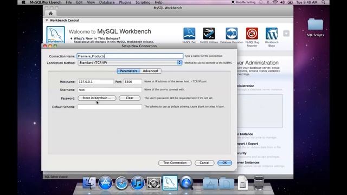Click MySQL Workbench dock icon
347x195 pixels.
[x=170, y=183]
